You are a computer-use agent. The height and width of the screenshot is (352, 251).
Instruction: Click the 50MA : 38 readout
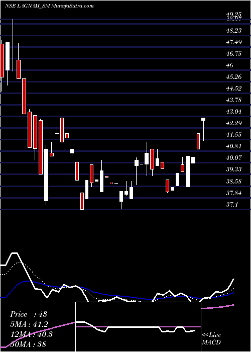pyautogui.click(x=28, y=344)
